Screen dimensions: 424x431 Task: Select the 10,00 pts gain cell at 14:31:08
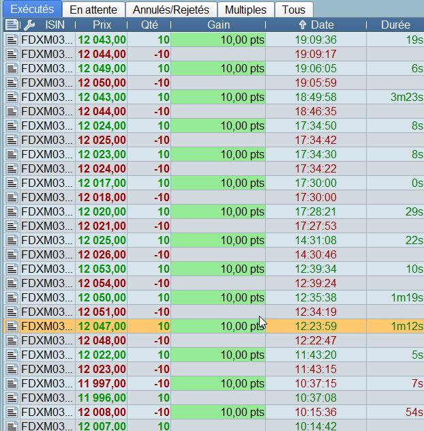(218, 240)
